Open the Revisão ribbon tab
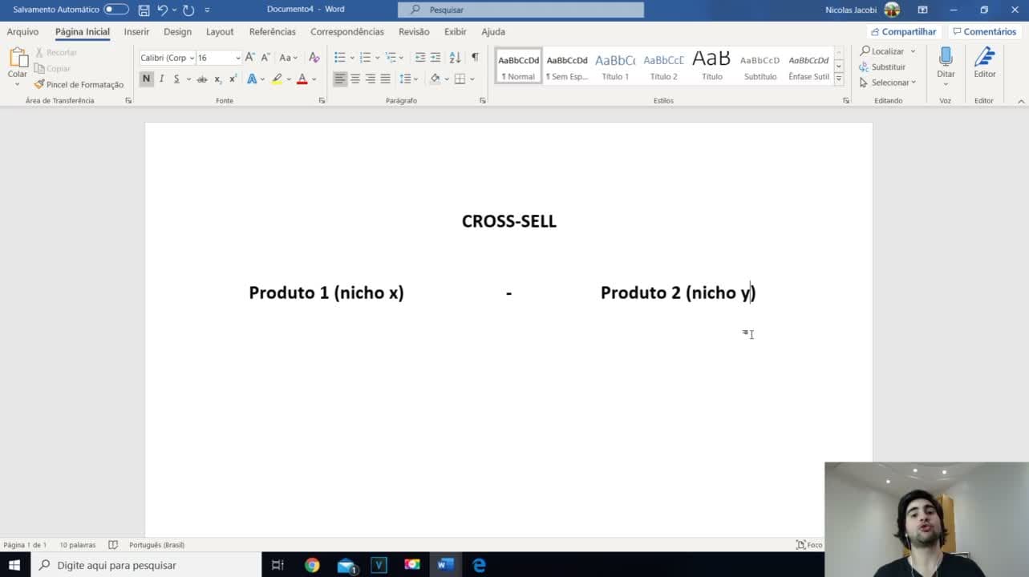This screenshot has height=577, width=1029. click(414, 32)
